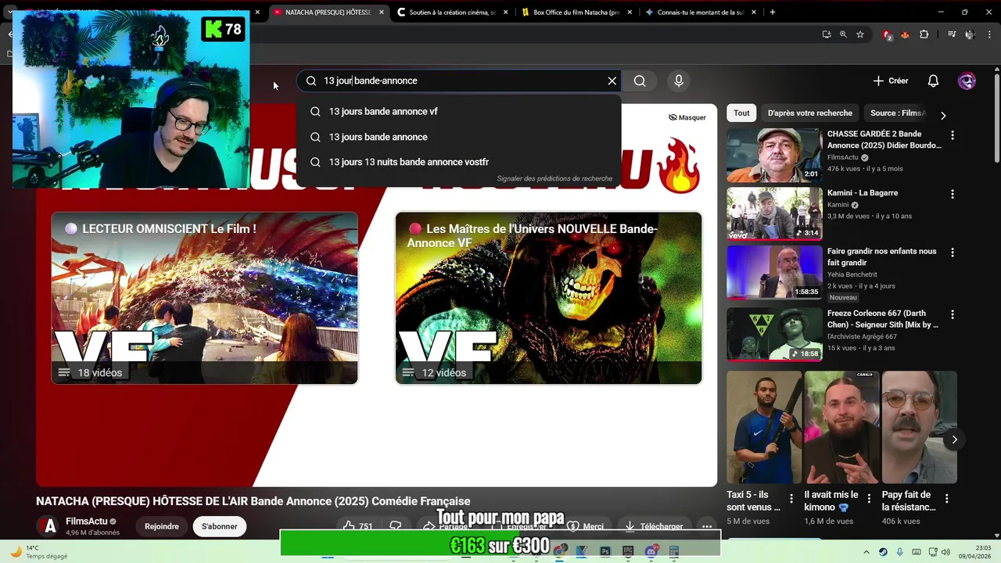Viewport: 1001px width, 563px height.
Task: Click the S'abonner button
Action: [219, 526]
